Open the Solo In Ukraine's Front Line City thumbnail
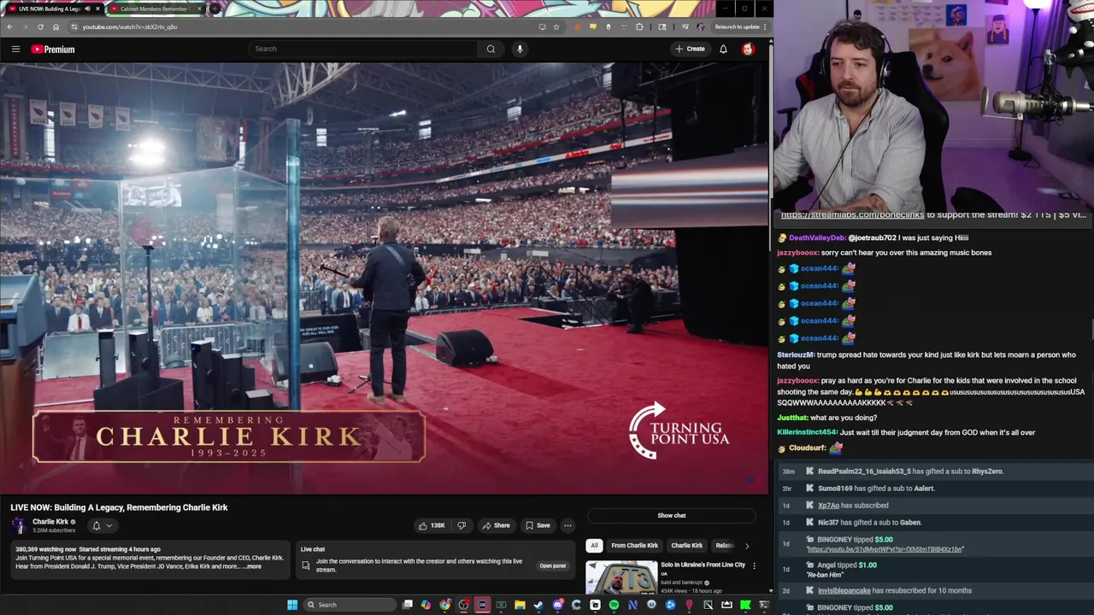Viewport: 1094px width, 615px height. coord(621,577)
